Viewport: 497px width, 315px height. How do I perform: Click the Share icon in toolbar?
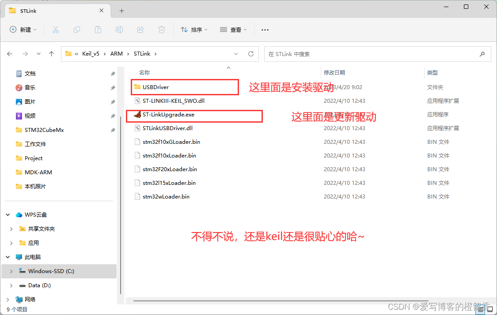click(140, 30)
